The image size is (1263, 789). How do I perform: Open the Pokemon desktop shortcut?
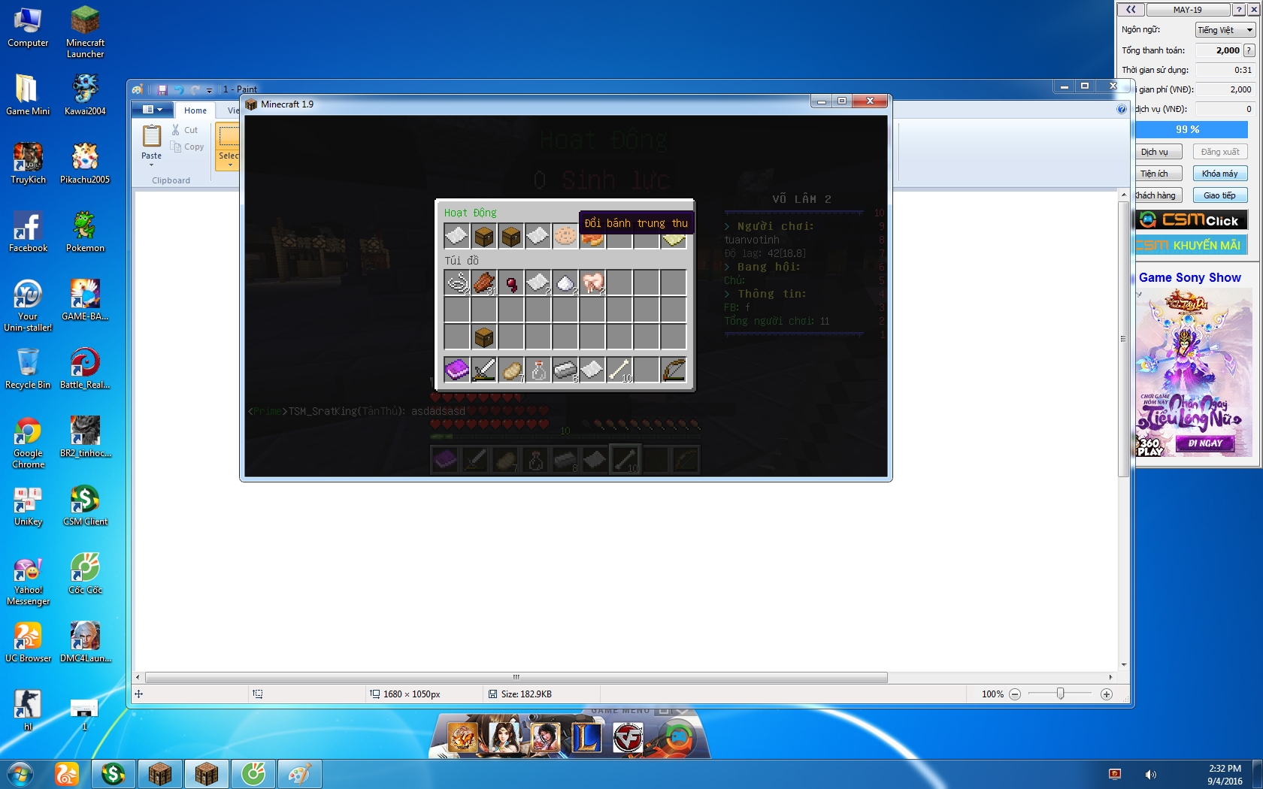[x=85, y=231]
